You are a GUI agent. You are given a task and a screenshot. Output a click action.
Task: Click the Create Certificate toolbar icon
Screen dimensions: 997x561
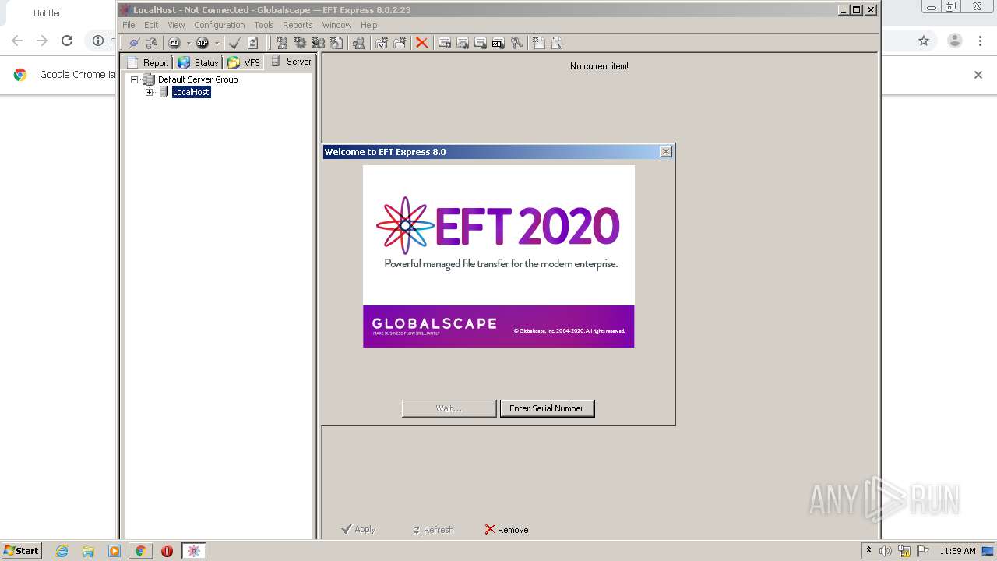[x=445, y=43]
